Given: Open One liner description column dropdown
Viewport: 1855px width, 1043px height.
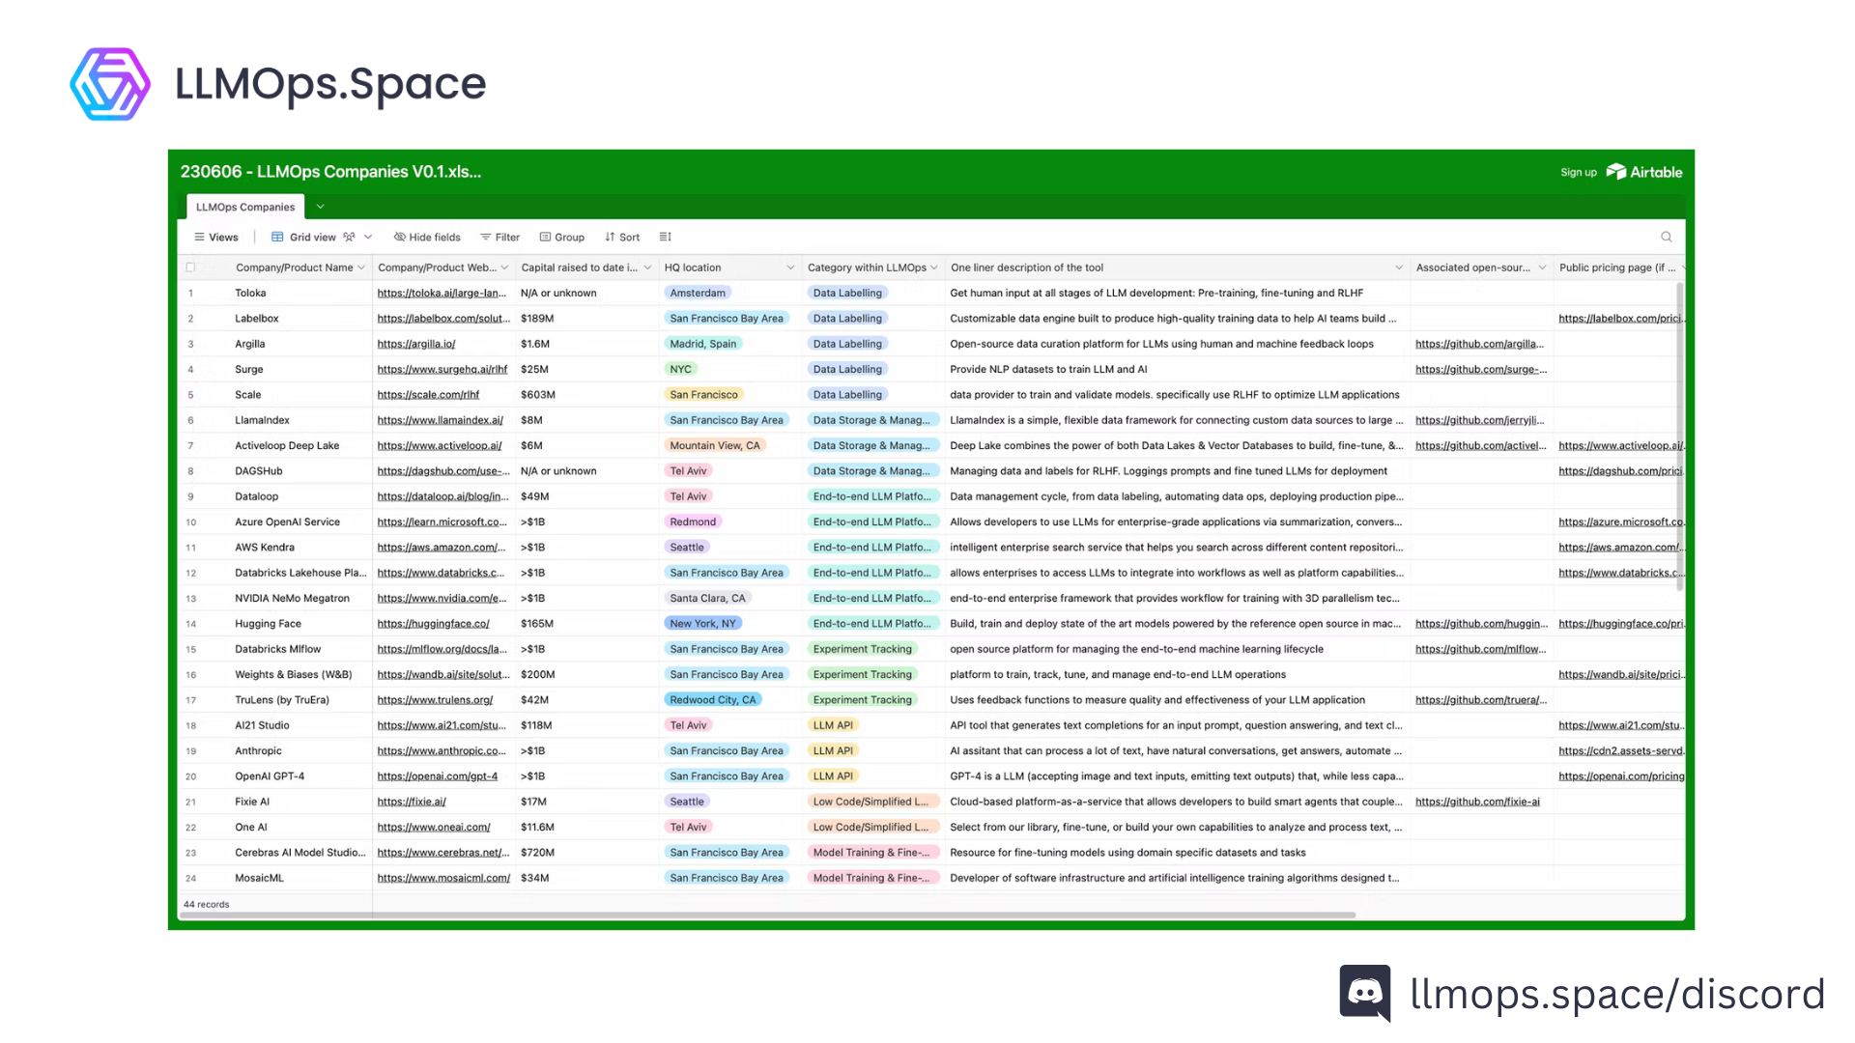Looking at the screenshot, I should pyautogui.click(x=1399, y=268).
